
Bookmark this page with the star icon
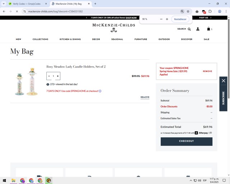pos(188,11)
